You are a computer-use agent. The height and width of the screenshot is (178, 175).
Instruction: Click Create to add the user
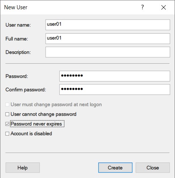[x=115, y=168]
